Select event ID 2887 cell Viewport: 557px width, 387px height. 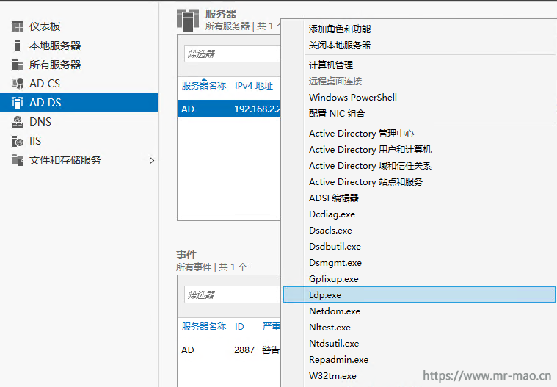tap(244, 350)
